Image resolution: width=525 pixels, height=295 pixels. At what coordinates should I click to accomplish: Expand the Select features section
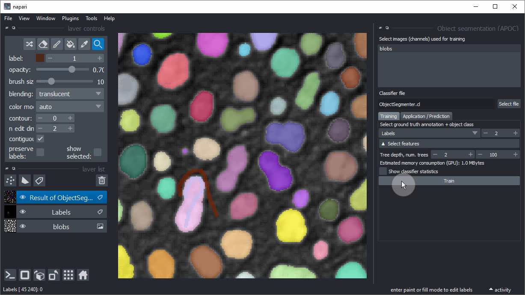[449, 144]
